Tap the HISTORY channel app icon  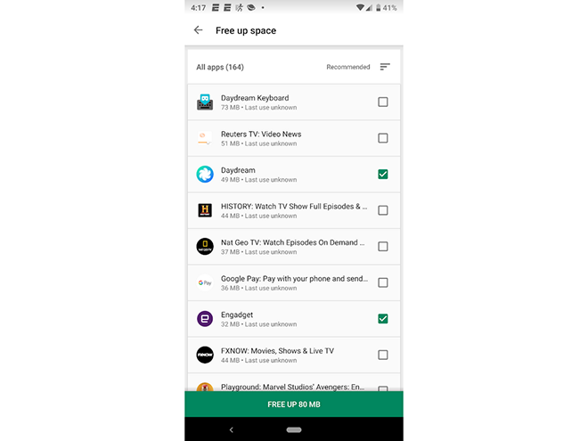(x=205, y=210)
